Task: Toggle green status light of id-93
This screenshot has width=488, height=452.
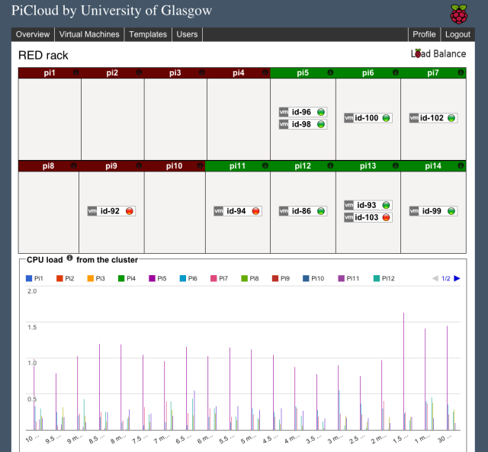Action: coord(386,205)
